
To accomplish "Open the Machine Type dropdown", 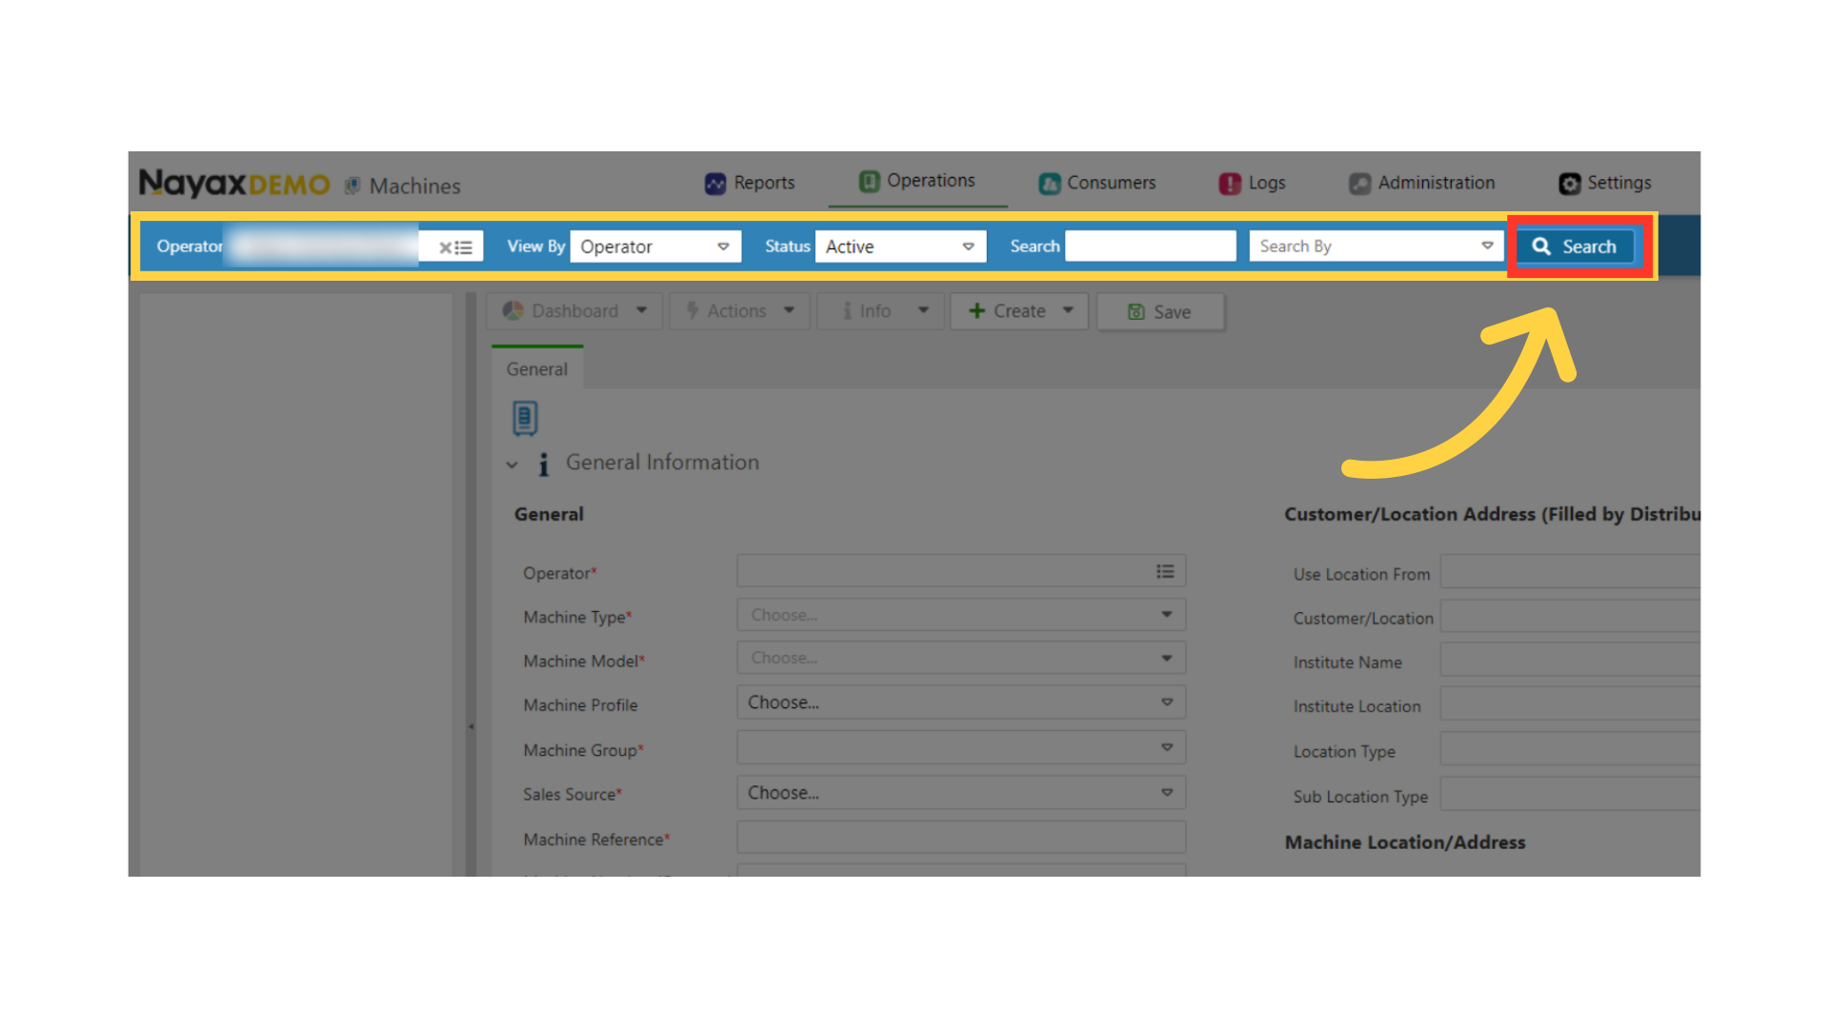I will [x=961, y=615].
